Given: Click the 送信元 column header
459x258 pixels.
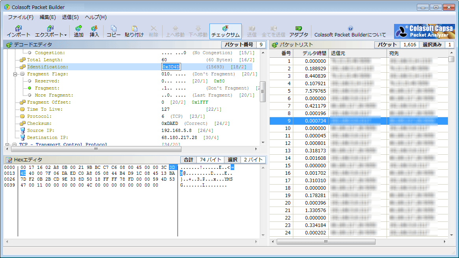Looking at the screenshot, I should click(357, 53).
